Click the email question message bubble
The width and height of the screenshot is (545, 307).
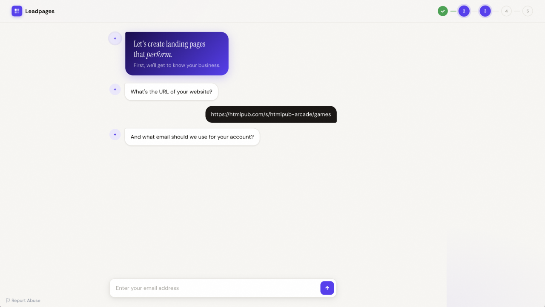[192, 137]
